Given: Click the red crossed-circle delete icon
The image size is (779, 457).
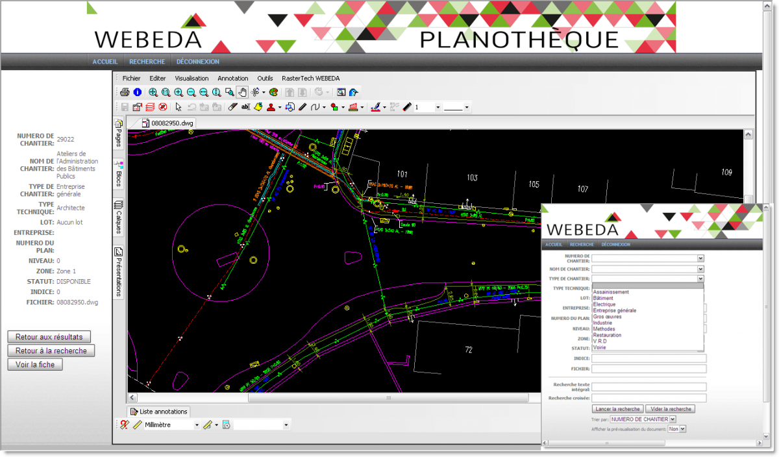Looking at the screenshot, I should (162, 107).
